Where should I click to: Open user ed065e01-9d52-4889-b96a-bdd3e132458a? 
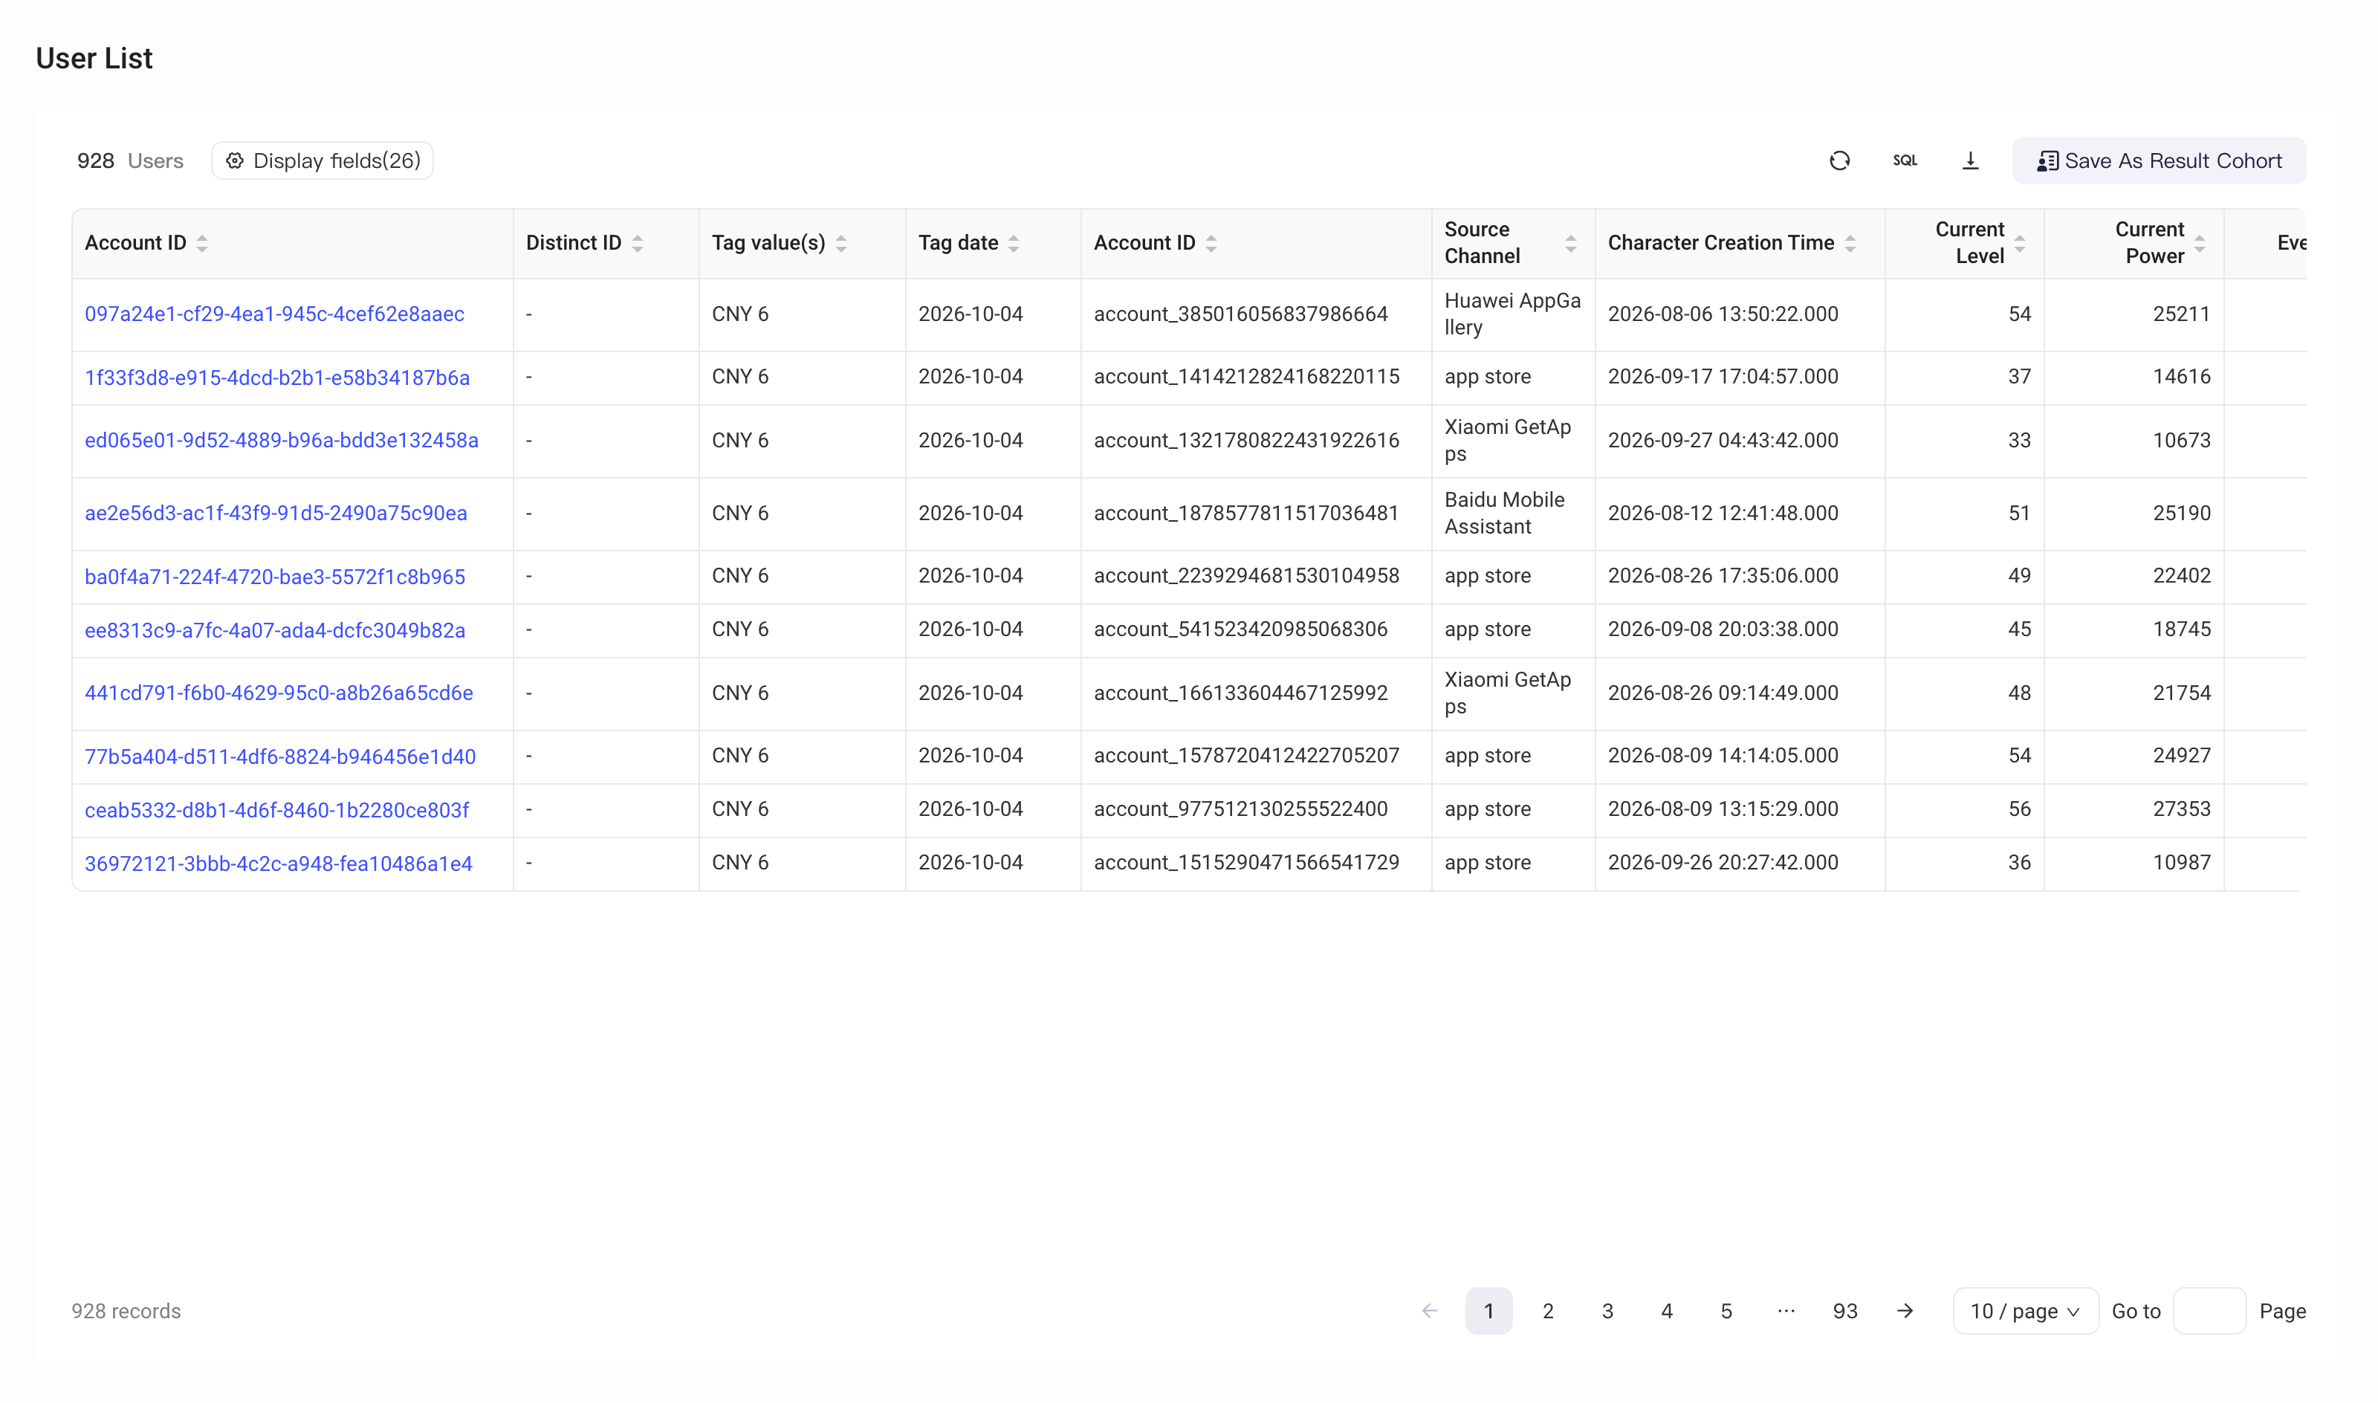(282, 441)
